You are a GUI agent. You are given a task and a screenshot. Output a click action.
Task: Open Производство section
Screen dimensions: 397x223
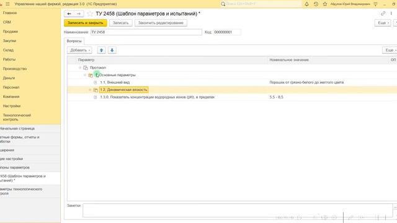point(15,69)
